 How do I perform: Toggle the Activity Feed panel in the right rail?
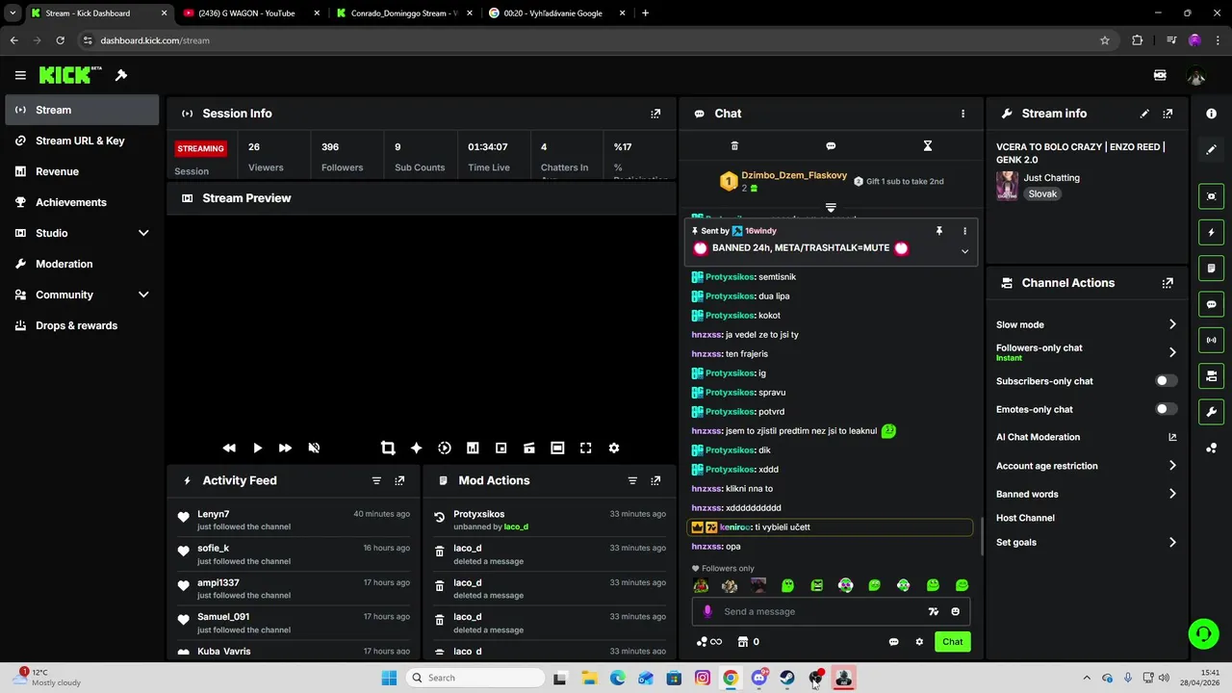click(1211, 232)
